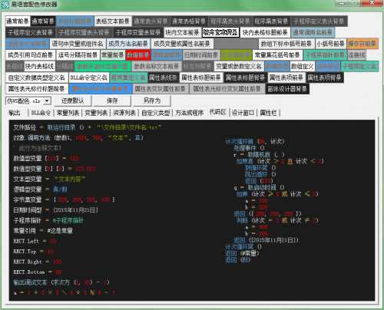Click the red 数值前景 swatch
This screenshot has width=384, height=310.
point(138,55)
